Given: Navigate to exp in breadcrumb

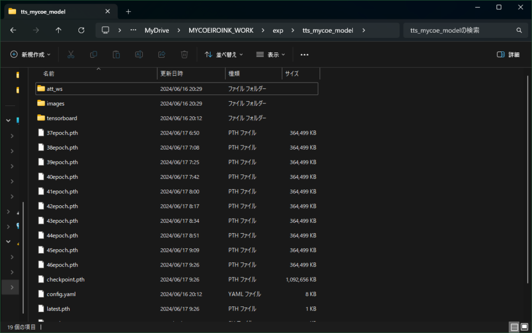Looking at the screenshot, I should (x=278, y=30).
